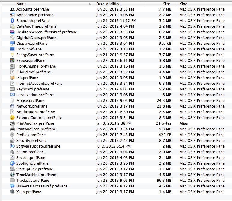This screenshot has width=232, height=201.
Task: Select the DigiHubDiscs.prefPane disc icon
Action: [12, 38]
